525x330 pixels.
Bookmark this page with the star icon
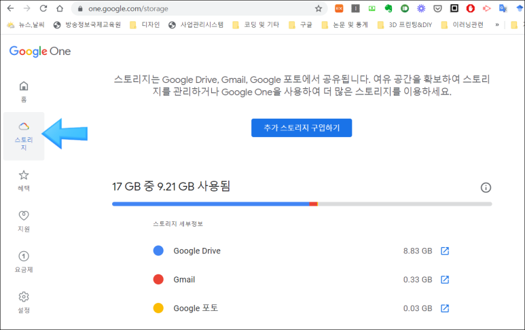(x=319, y=9)
